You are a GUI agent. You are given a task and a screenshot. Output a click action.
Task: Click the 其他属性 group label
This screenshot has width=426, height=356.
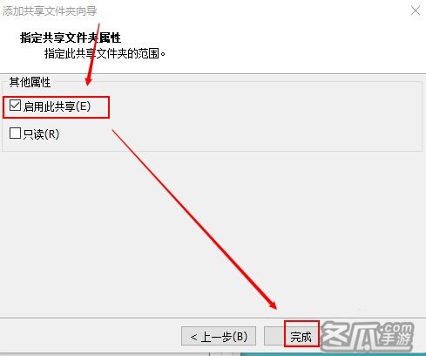tap(30, 82)
